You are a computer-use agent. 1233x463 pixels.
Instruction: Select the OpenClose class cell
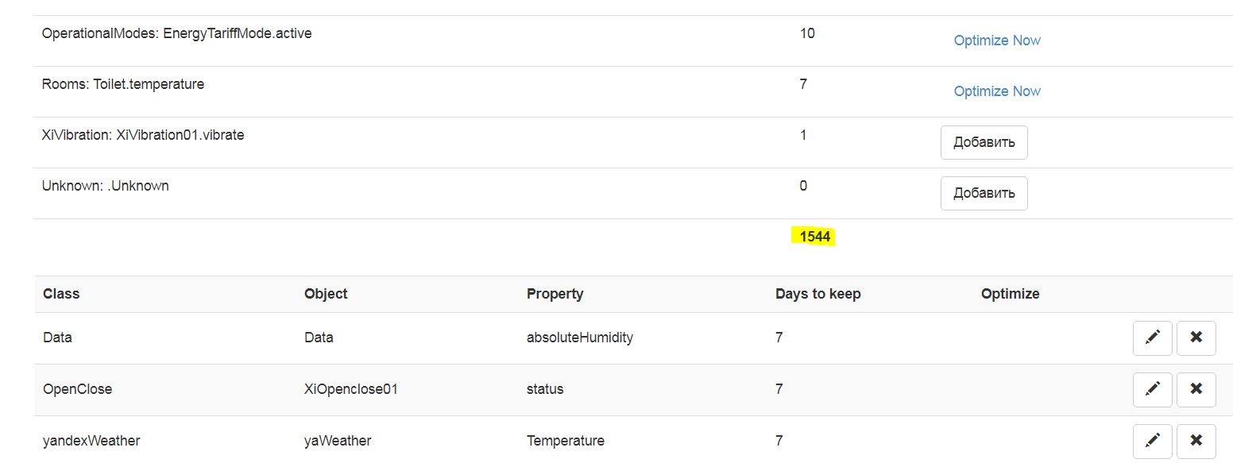tap(77, 389)
